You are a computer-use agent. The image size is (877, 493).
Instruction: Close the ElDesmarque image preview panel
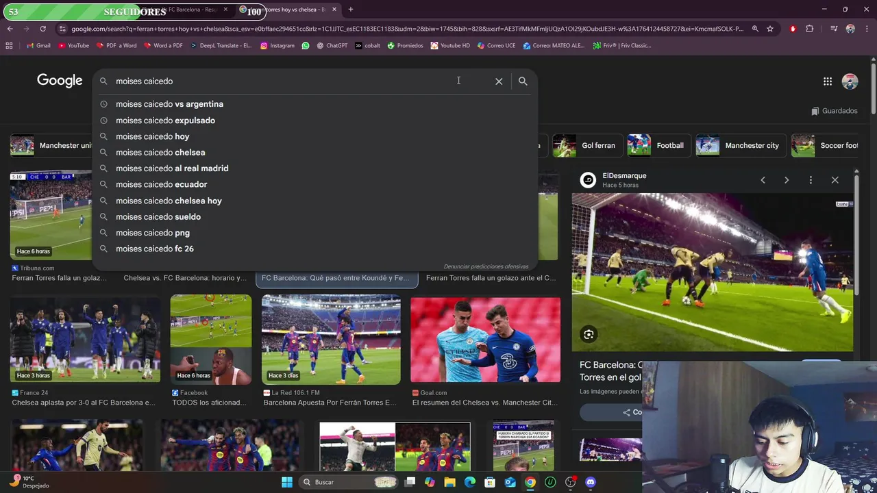tap(835, 180)
